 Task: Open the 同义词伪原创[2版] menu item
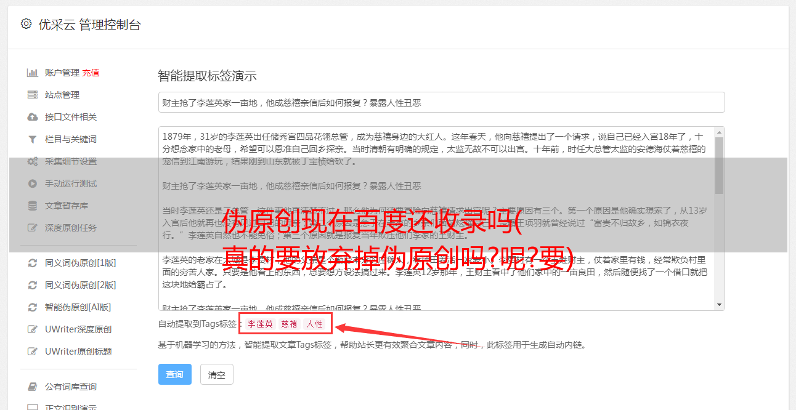point(80,285)
